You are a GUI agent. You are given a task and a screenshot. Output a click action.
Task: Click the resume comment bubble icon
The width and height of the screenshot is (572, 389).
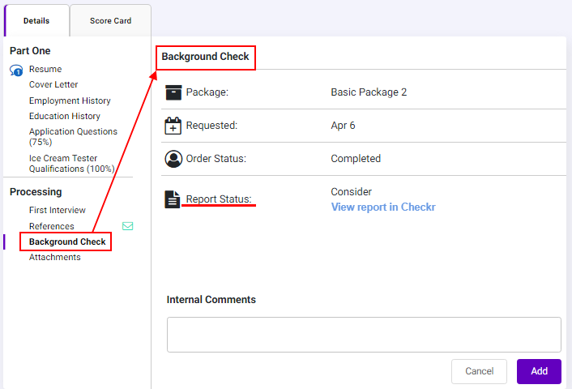tap(16, 70)
